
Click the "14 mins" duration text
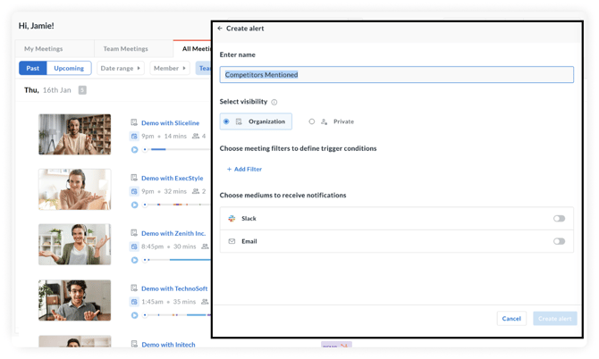(175, 137)
